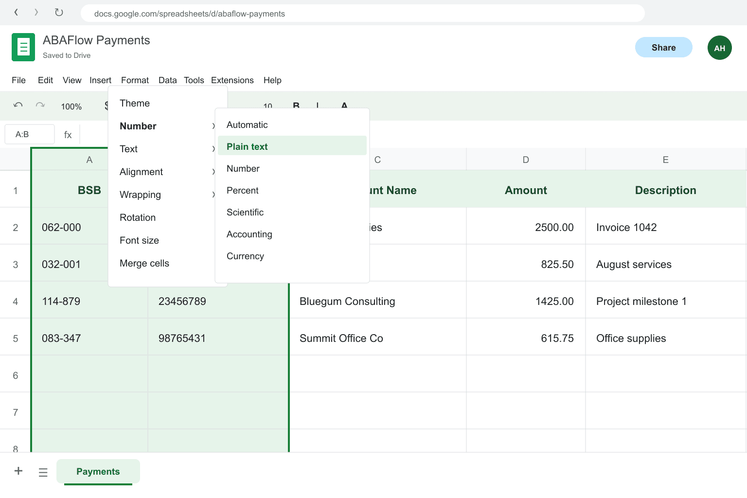
Task: Add a new sheet with the plus icon
Action: pos(18,471)
